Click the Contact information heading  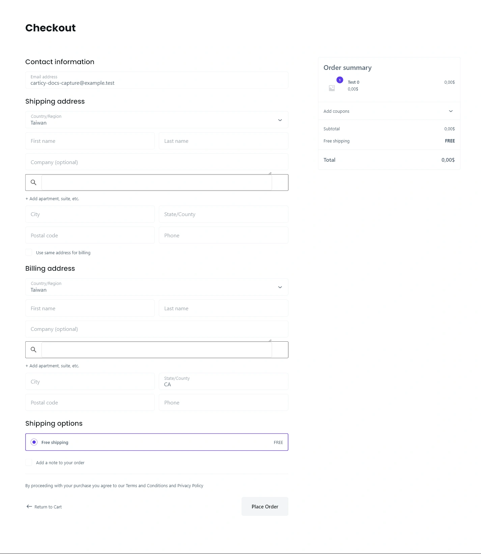tap(60, 62)
